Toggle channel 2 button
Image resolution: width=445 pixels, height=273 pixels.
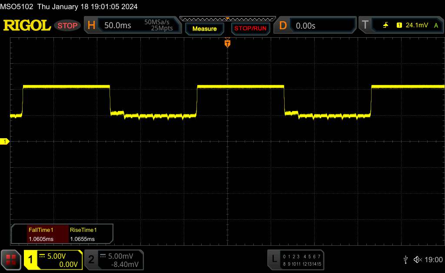click(x=91, y=260)
